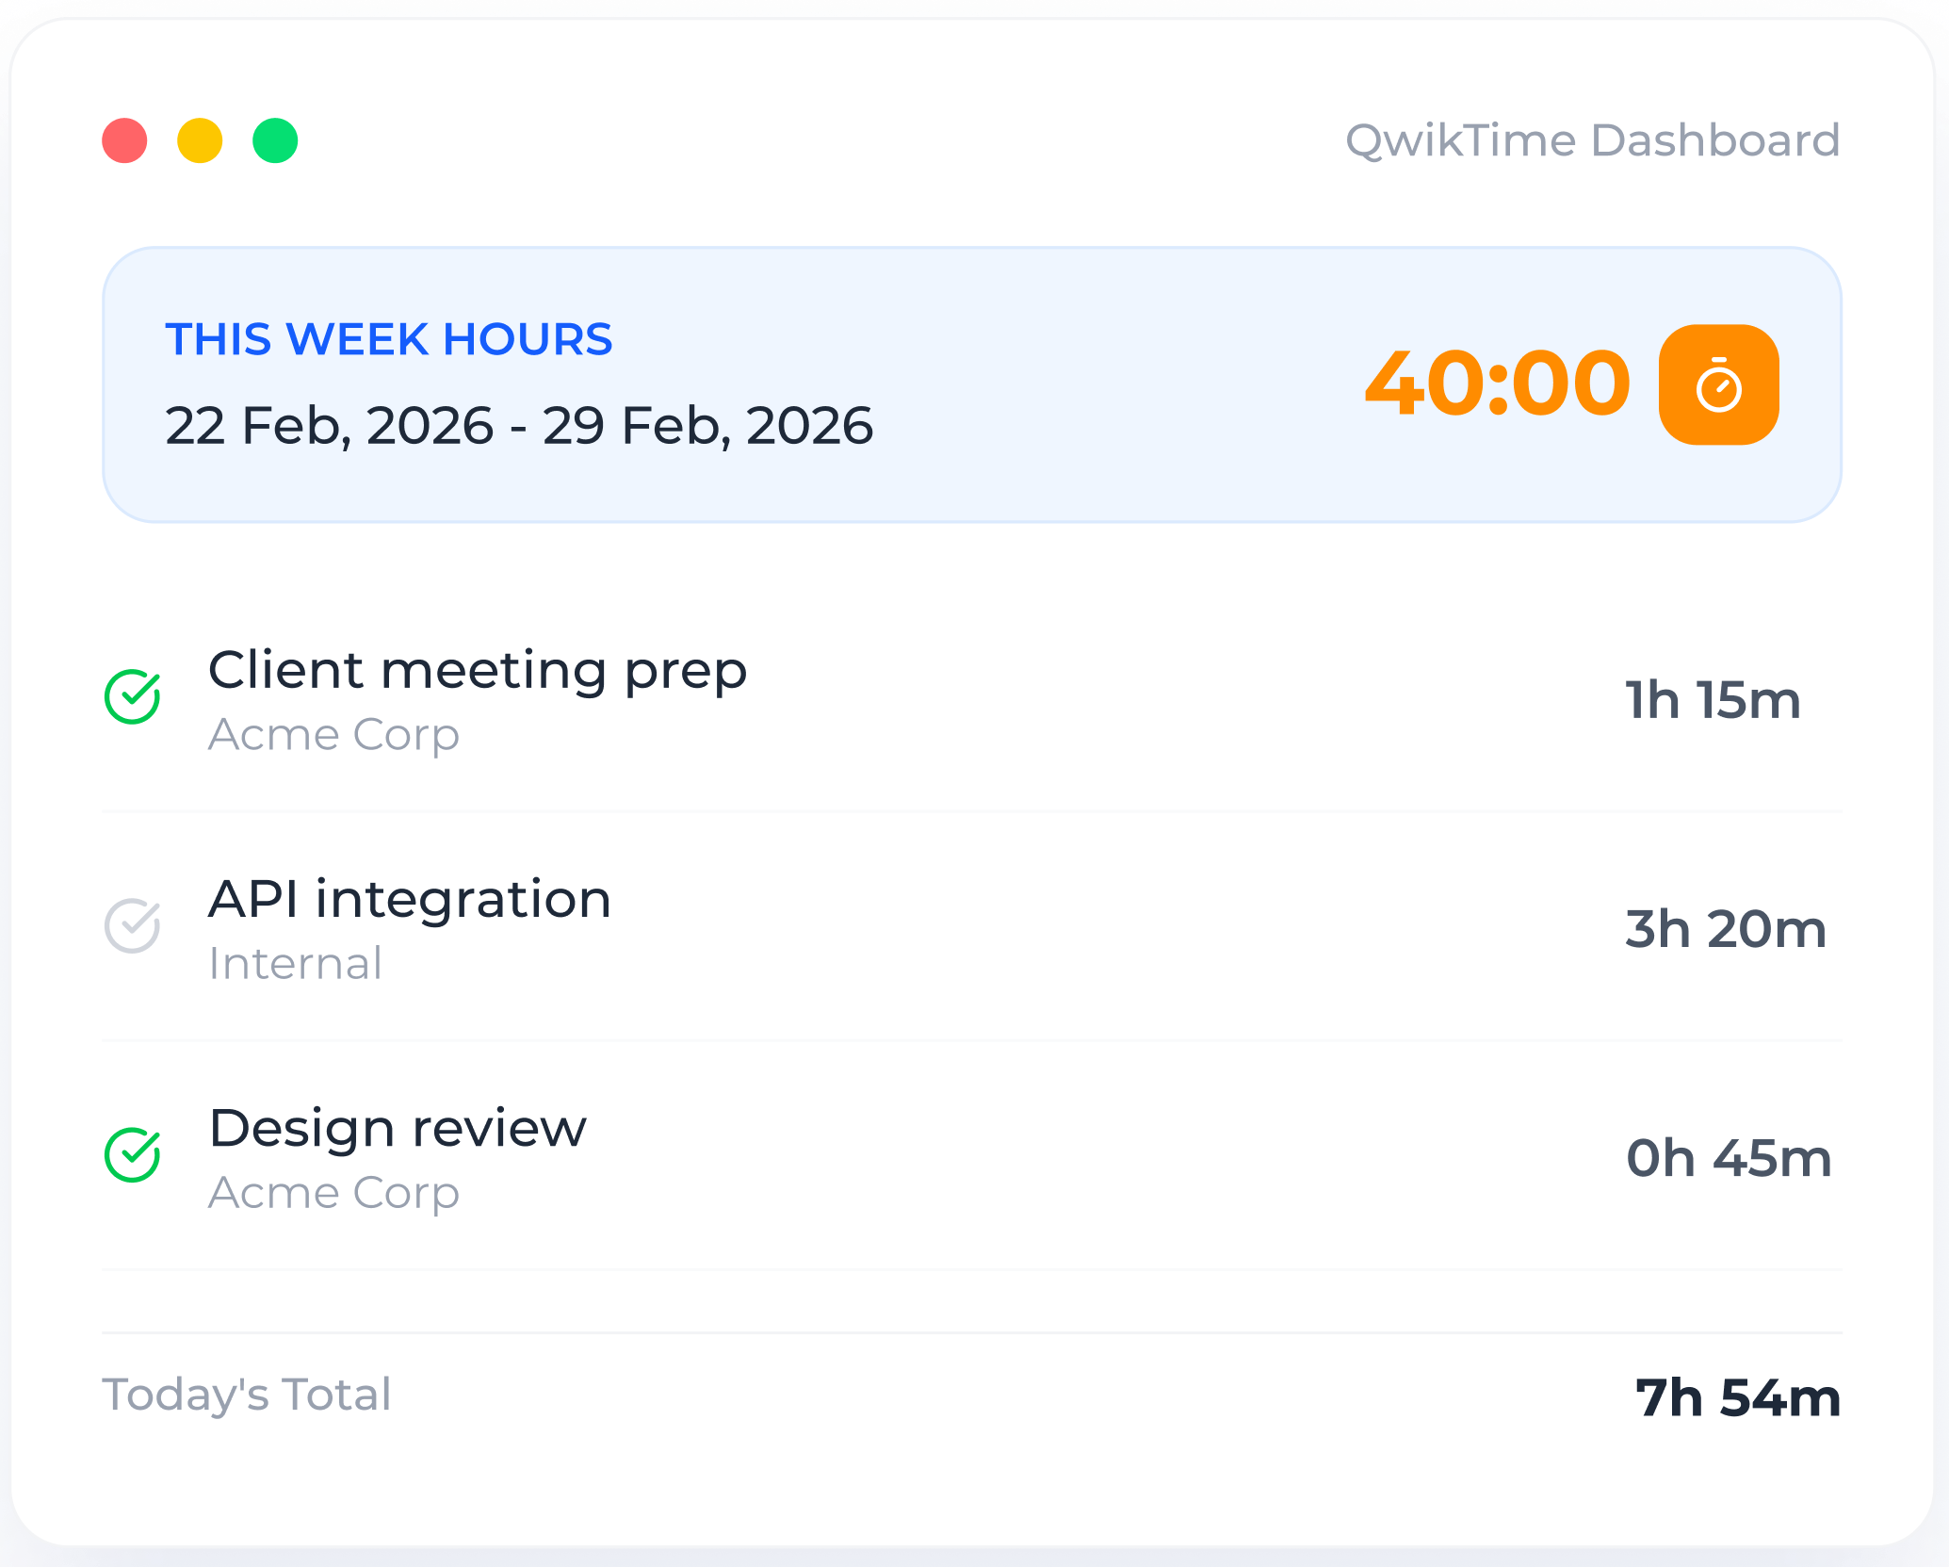Click the QwikTime Dashboard title
1949x1567 pixels.
pyautogui.click(x=1592, y=140)
